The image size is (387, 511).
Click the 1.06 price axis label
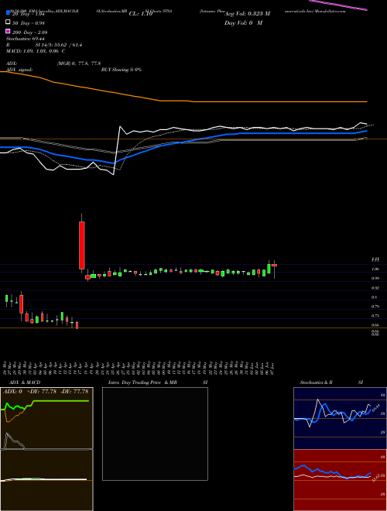pos(375,269)
